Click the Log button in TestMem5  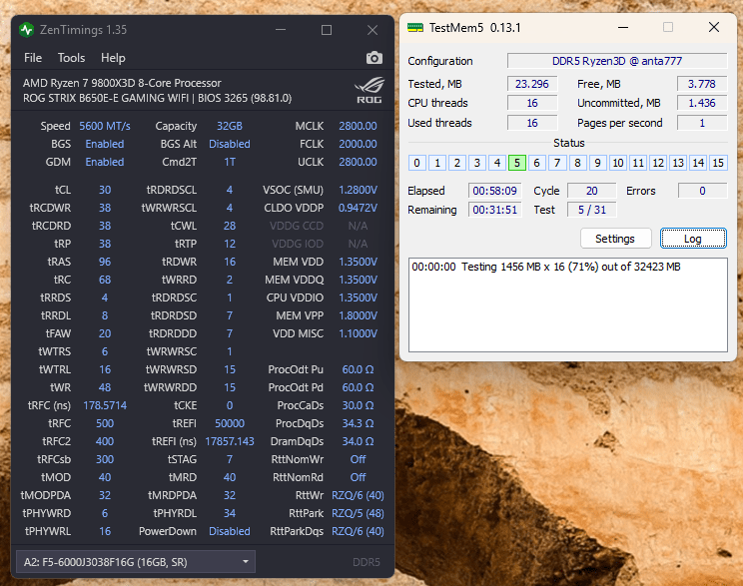tap(693, 239)
